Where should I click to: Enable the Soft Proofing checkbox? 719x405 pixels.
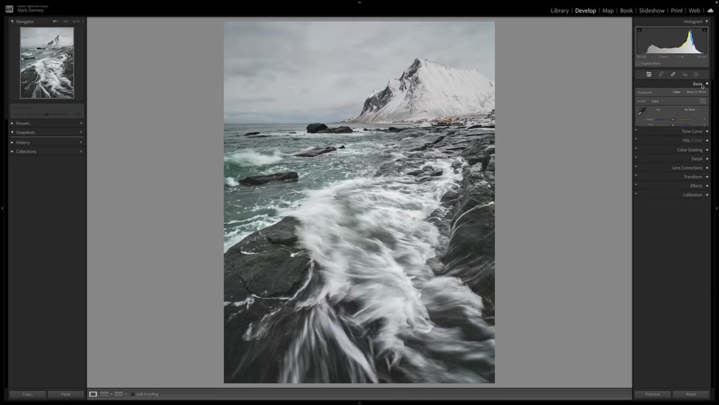132,394
